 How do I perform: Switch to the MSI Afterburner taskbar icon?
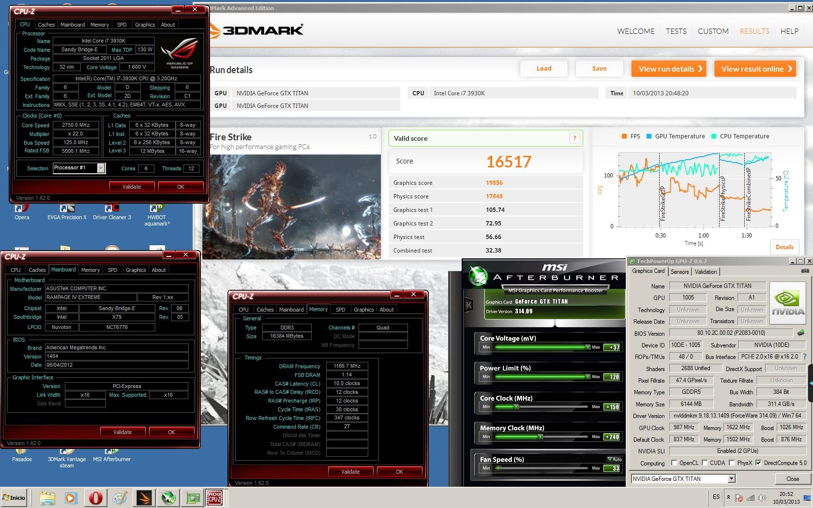pos(168,498)
